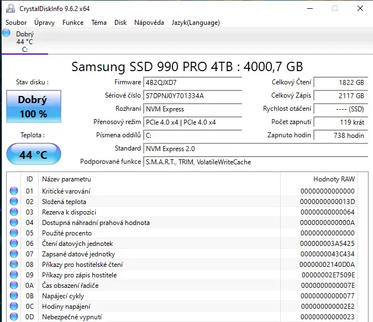373x322 pixels.
Task: Open the Soubor menu
Action: tap(16, 23)
